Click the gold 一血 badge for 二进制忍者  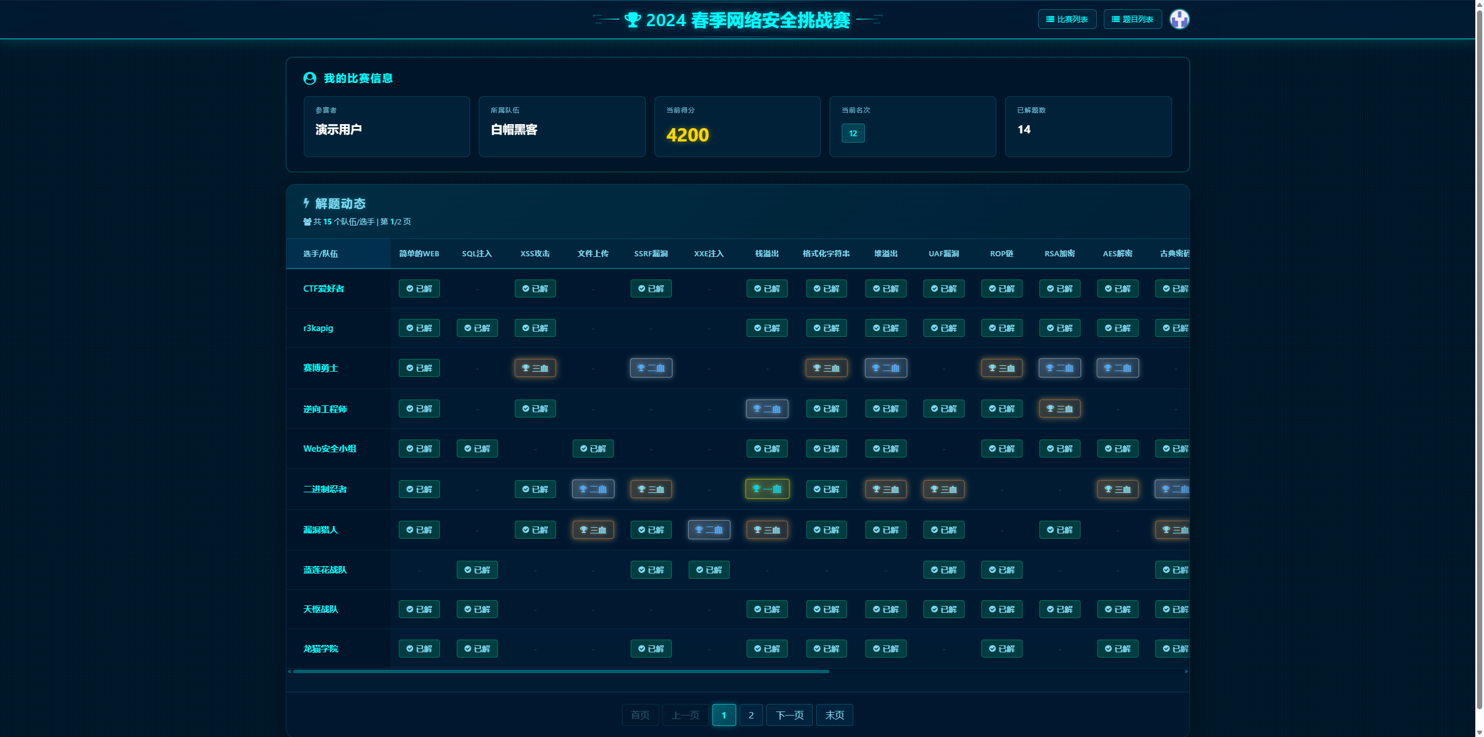coord(767,489)
